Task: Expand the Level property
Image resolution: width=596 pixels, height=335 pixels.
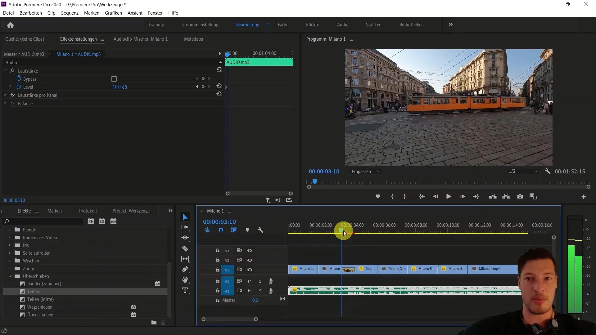Action: click(x=10, y=87)
